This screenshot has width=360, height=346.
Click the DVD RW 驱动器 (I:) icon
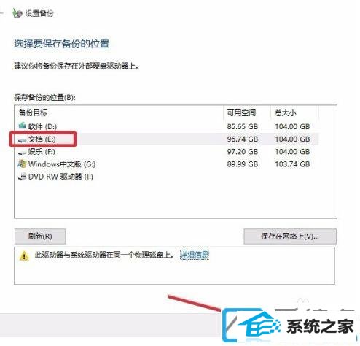(23, 177)
